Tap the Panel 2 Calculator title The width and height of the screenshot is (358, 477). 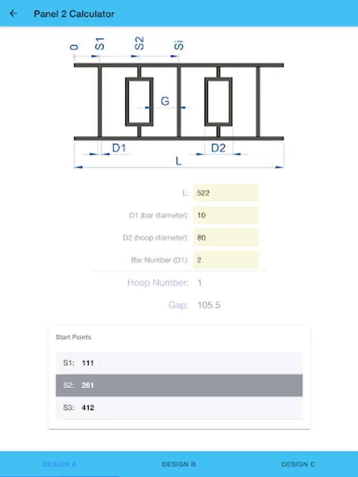(x=74, y=14)
